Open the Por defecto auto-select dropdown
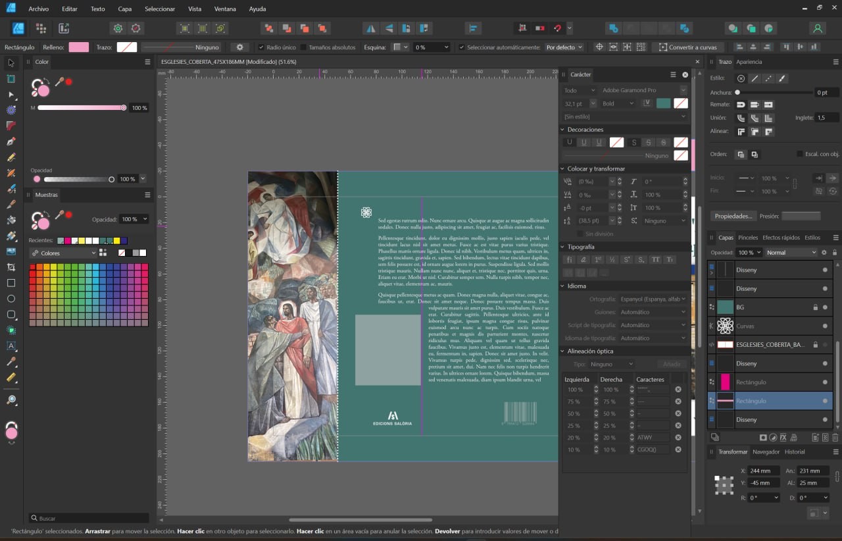Viewport: 842px width, 541px height. click(564, 47)
